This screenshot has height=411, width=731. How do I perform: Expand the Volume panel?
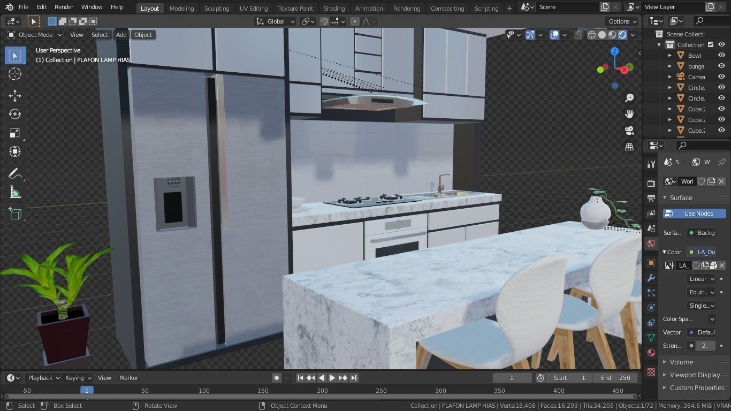(x=681, y=362)
